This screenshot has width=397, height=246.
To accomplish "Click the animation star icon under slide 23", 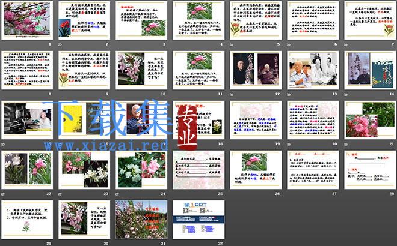I will (60, 194).
